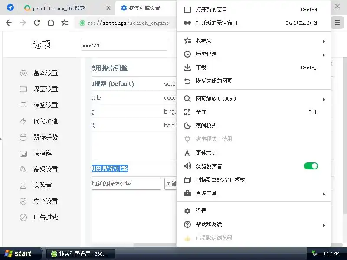
Task: Go to the home page icon
Action: (51, 23)
